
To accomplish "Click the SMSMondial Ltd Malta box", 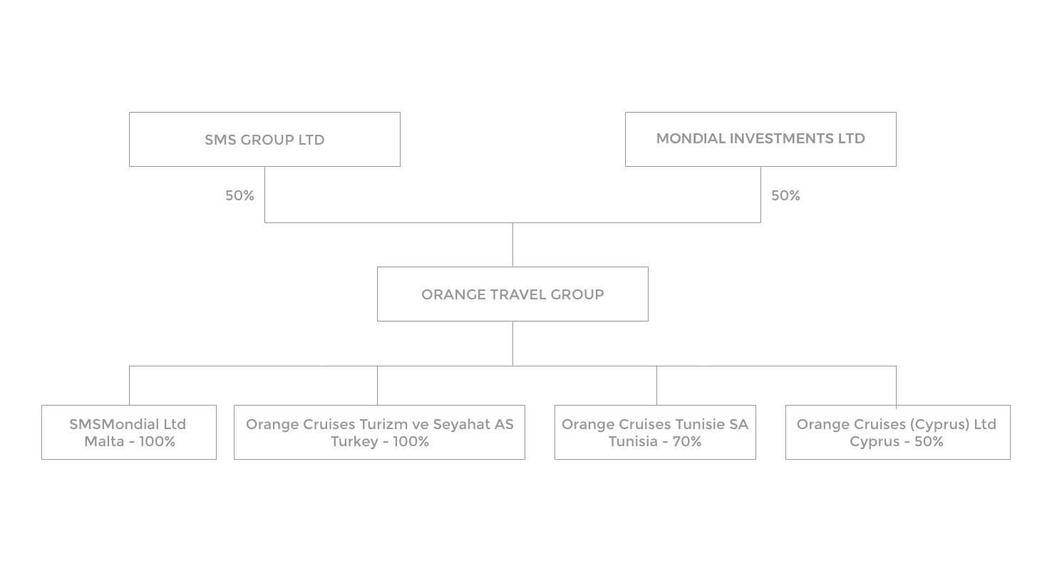I will (129, 432).
